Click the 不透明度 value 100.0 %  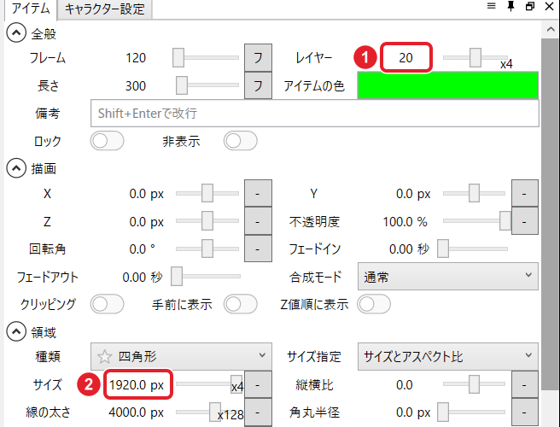click(405, 221)
